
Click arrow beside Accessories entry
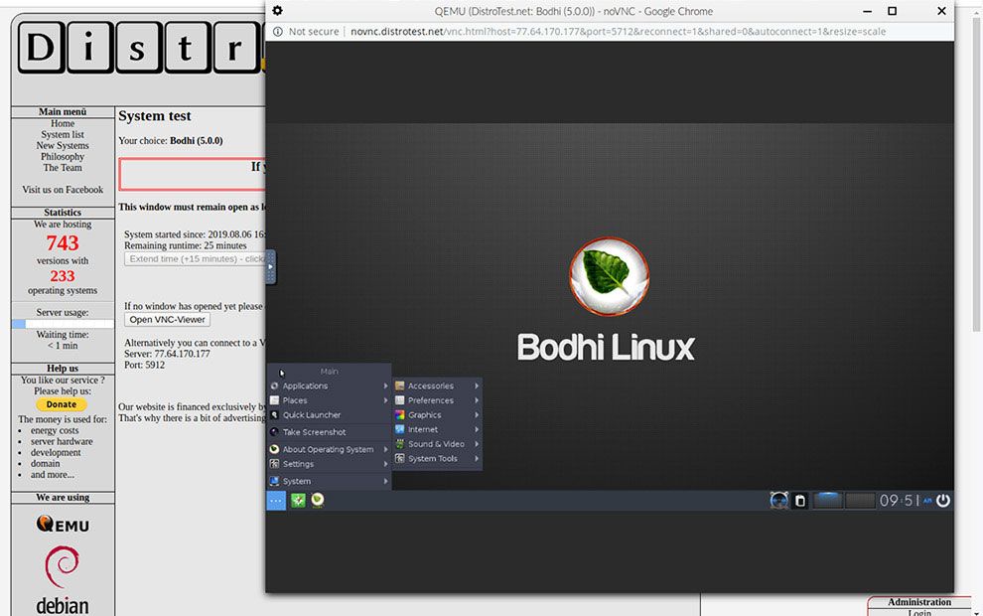pos(477,385)
